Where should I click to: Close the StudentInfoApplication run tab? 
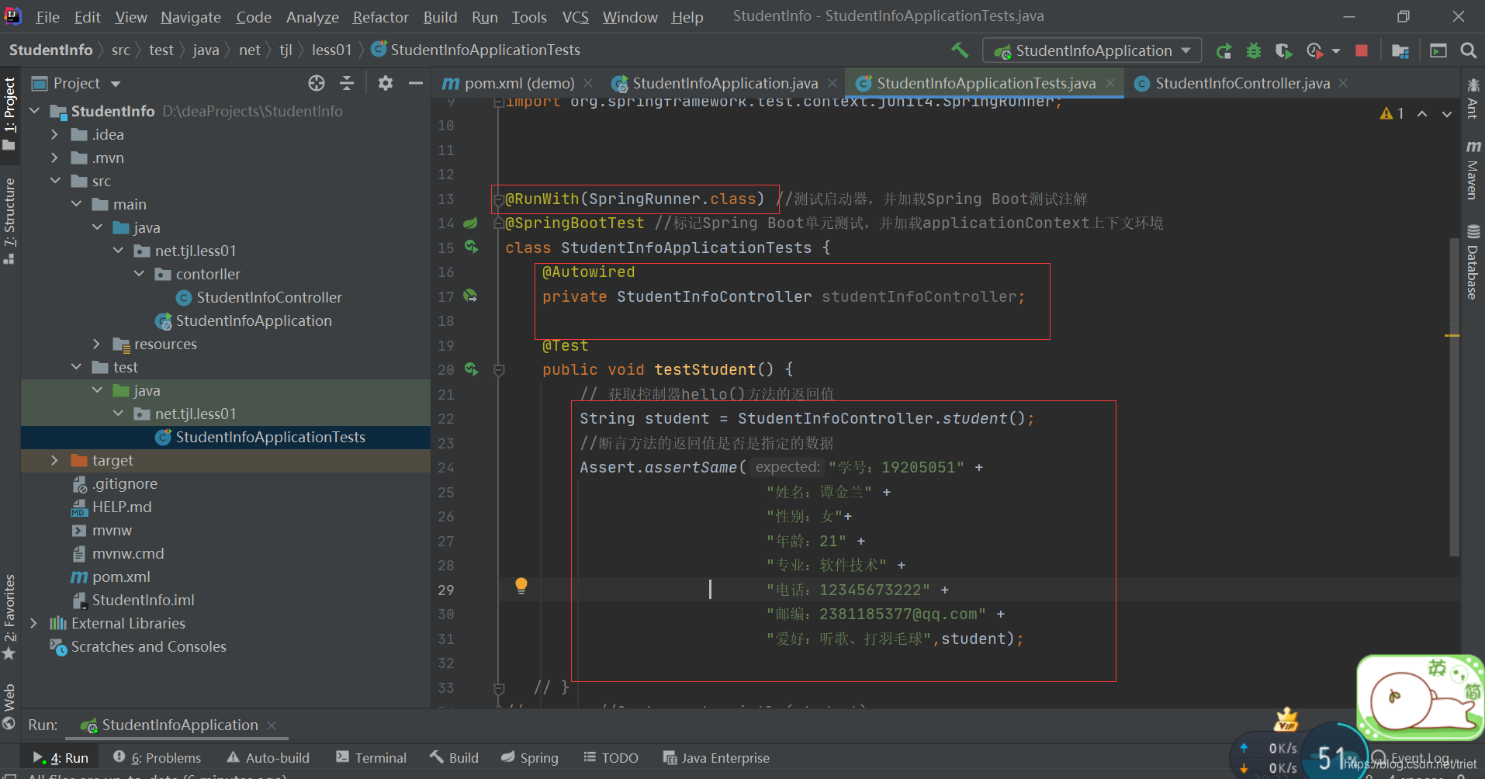click(x=272, y=725)
